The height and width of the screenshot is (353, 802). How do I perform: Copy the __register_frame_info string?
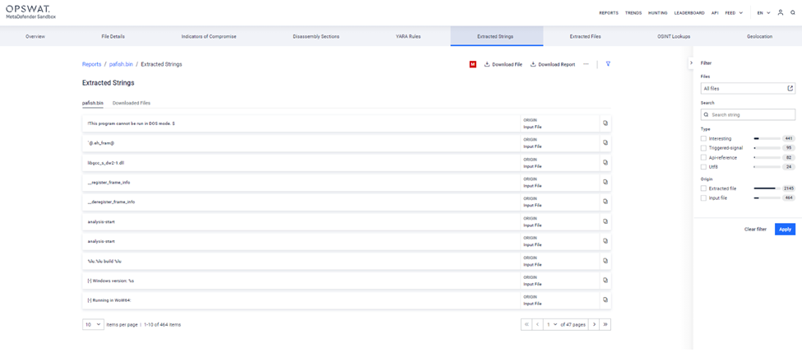[605, 182]
